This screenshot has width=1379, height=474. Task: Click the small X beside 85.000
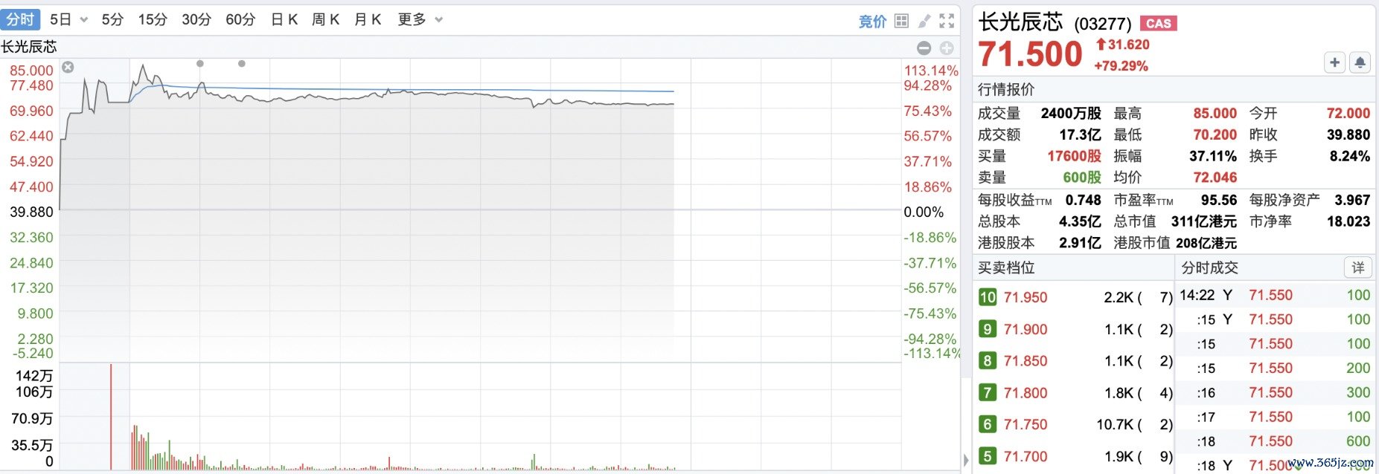68,68
